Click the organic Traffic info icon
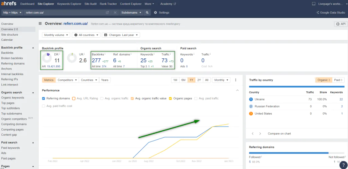Screen dimensions: 348x169 [170, 54]
